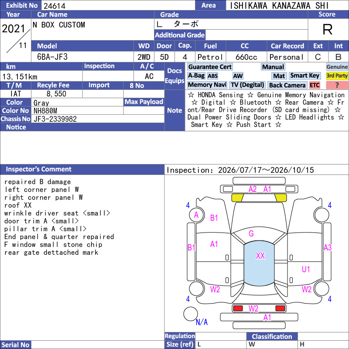Click the score value R
The height and width of the screenshot is (349, 349).
pyautogui.click(x=328, y=30)
